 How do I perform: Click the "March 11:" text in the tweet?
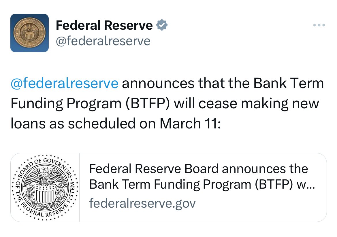tap(190, 123)
